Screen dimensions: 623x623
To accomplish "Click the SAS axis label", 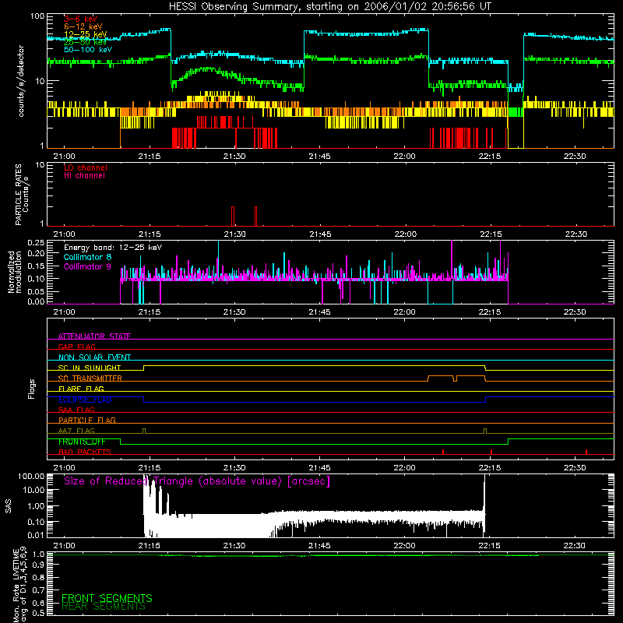I will coord(8,506).
